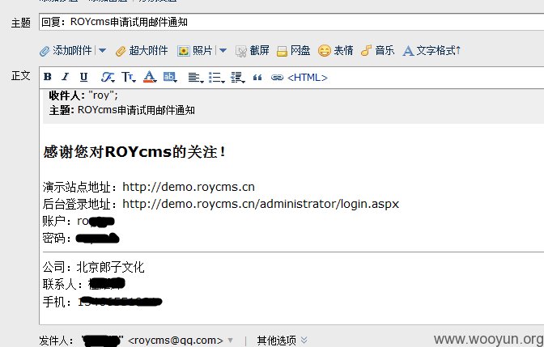Image resolution: width=544 pixels, height=347 pixels.
Task: Click the quoted 主题 line in the body
Action: tap(121, 110)
